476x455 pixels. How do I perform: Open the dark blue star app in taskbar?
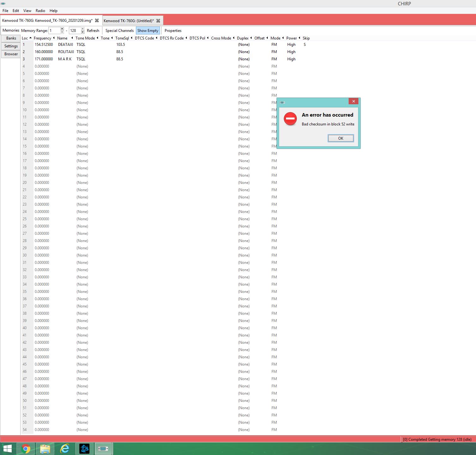[84, 449]
